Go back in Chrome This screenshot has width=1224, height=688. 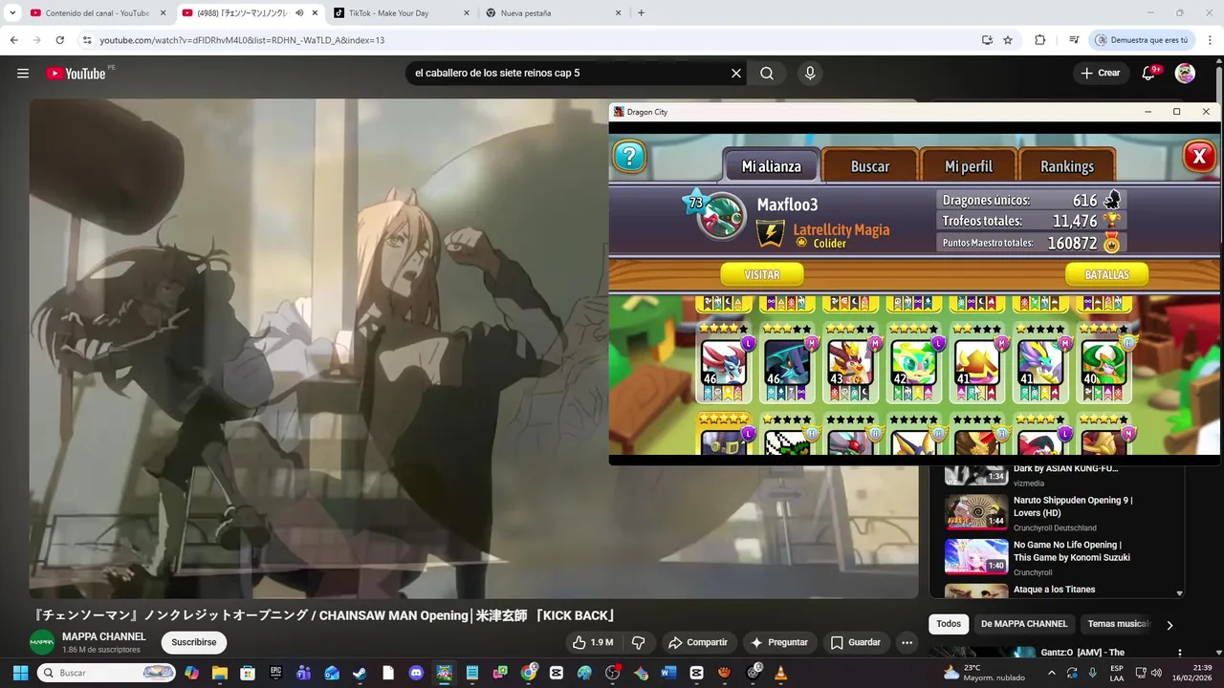coord(13,40)
